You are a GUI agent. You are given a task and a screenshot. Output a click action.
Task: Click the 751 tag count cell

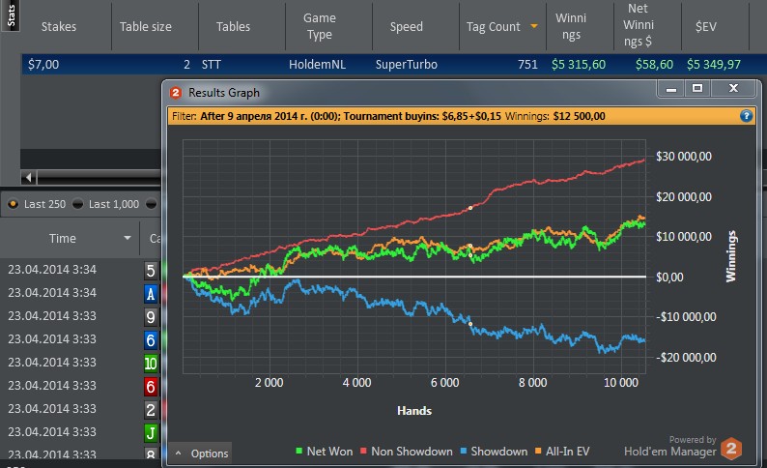[527, 64]
